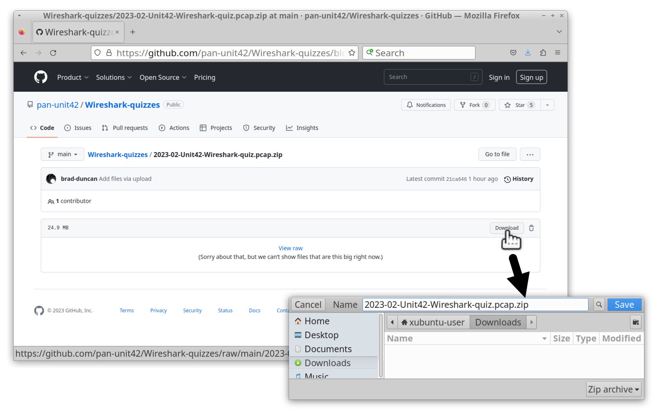The width and height of the screenshot is (656, 411).
Task: Open the footer Security link
Action: [x=192, y=310]
